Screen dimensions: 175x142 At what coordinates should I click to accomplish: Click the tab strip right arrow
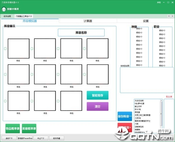172,16
